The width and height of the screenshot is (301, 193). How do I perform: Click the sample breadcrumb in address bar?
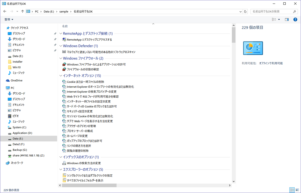[64, 11]
